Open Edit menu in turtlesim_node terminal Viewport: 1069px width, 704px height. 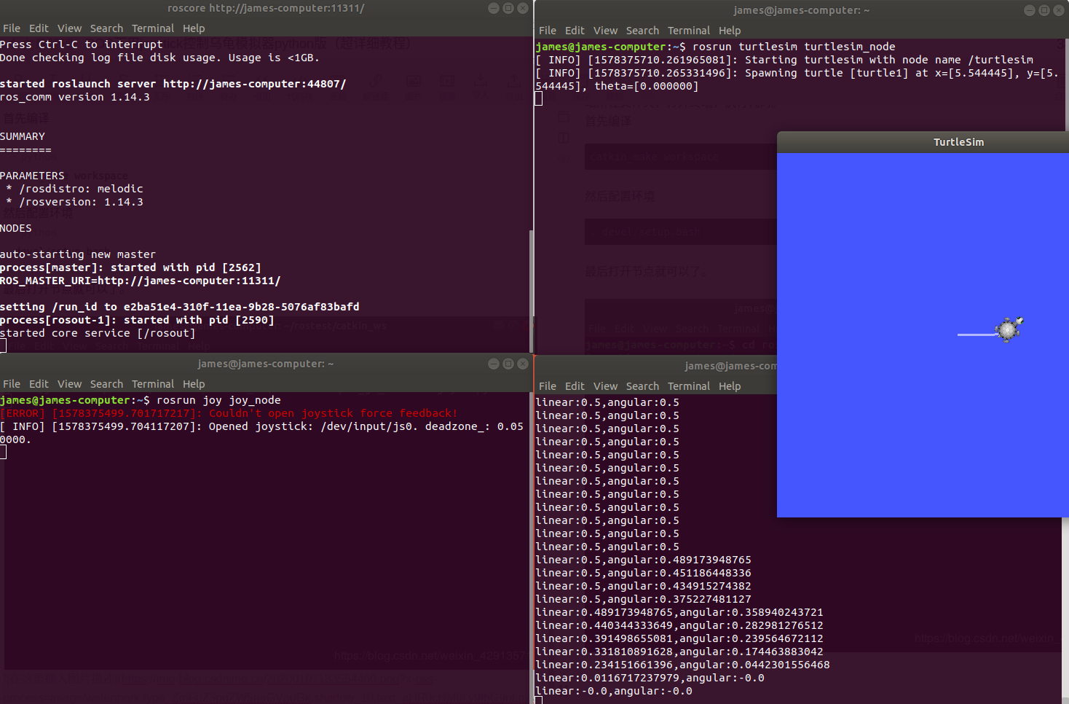(575, 31)
